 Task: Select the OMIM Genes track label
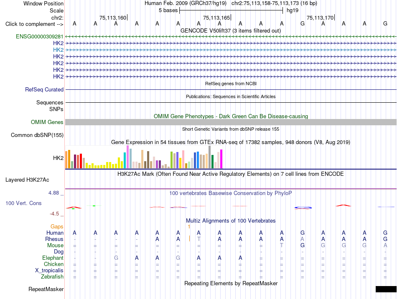47,122
